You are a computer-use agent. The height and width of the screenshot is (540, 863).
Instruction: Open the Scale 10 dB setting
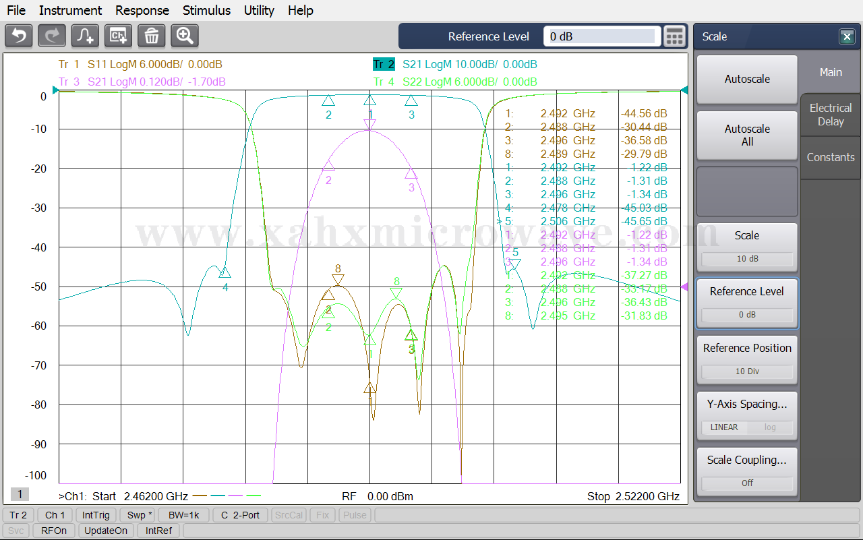coord(747,247)
